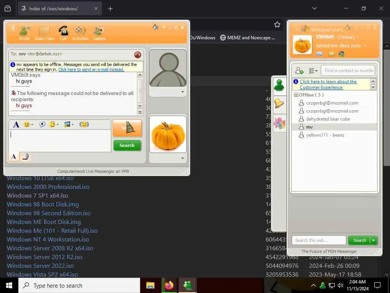Viewport: 390px width, 293px height.
Task: Click the colorful piggy tab icon
Action: [x=279, y=123]
